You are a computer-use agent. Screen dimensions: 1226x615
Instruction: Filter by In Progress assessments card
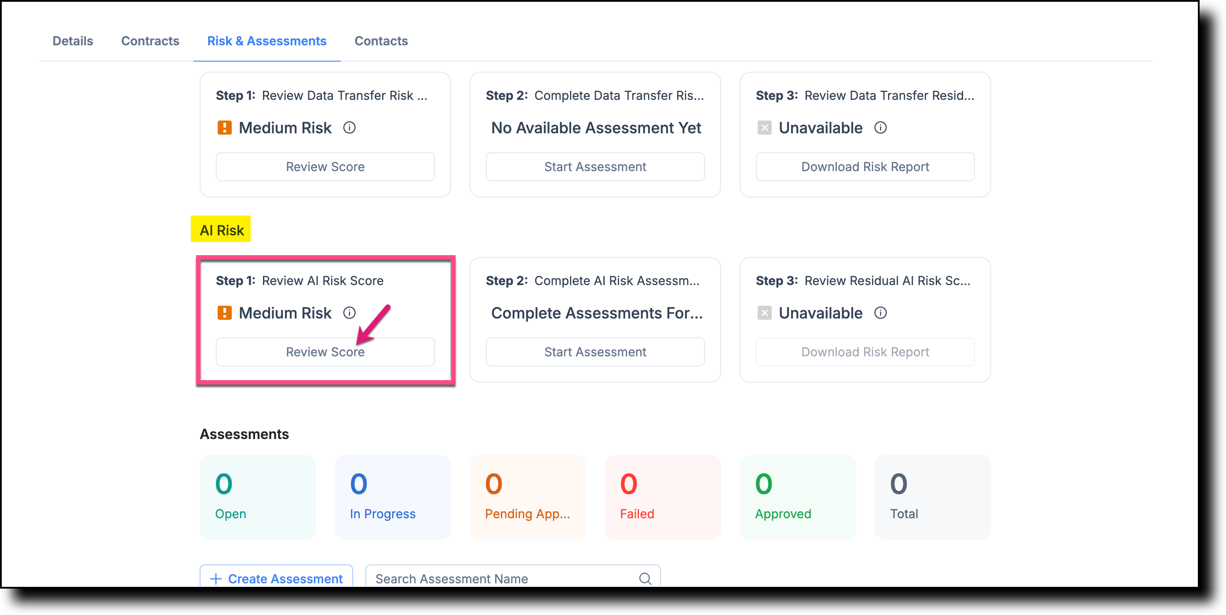point(393,497)
